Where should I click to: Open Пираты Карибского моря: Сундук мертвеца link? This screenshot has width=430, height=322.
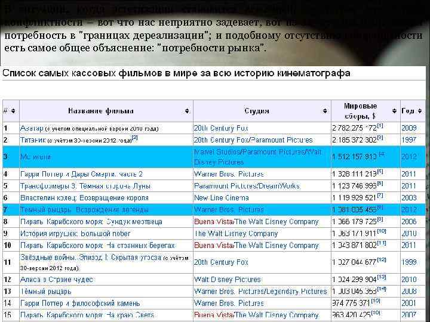pyautogui.click(x=91, y=222)
